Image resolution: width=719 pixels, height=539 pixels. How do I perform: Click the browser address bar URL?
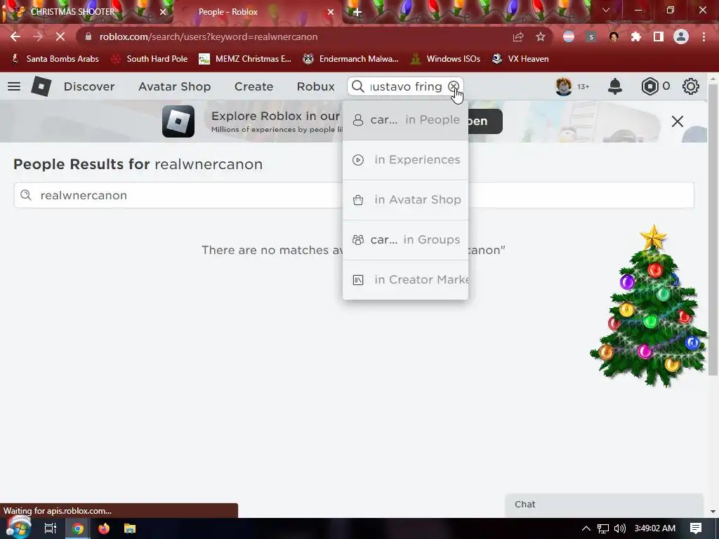(209, 36)
